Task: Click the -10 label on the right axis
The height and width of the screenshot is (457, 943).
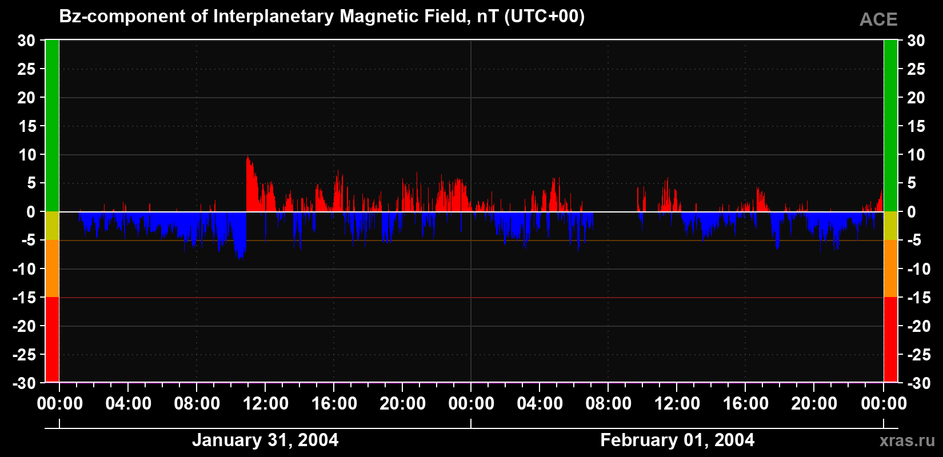Action: (x=919, y=269)
